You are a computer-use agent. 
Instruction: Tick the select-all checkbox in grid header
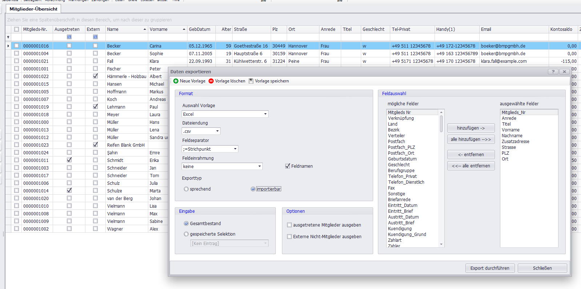coord(16,29)
